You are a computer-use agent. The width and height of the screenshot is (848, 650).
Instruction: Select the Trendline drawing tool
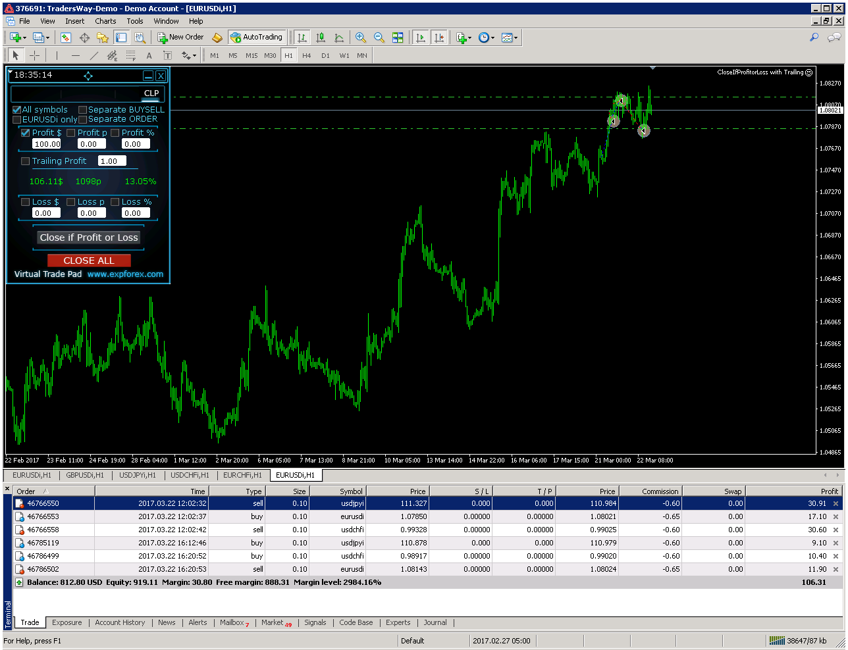point(94,56)
